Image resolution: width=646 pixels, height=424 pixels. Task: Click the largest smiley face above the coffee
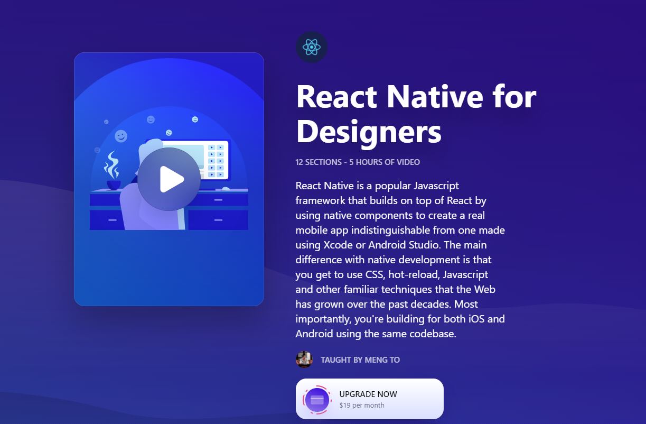[x=121, y=136]
